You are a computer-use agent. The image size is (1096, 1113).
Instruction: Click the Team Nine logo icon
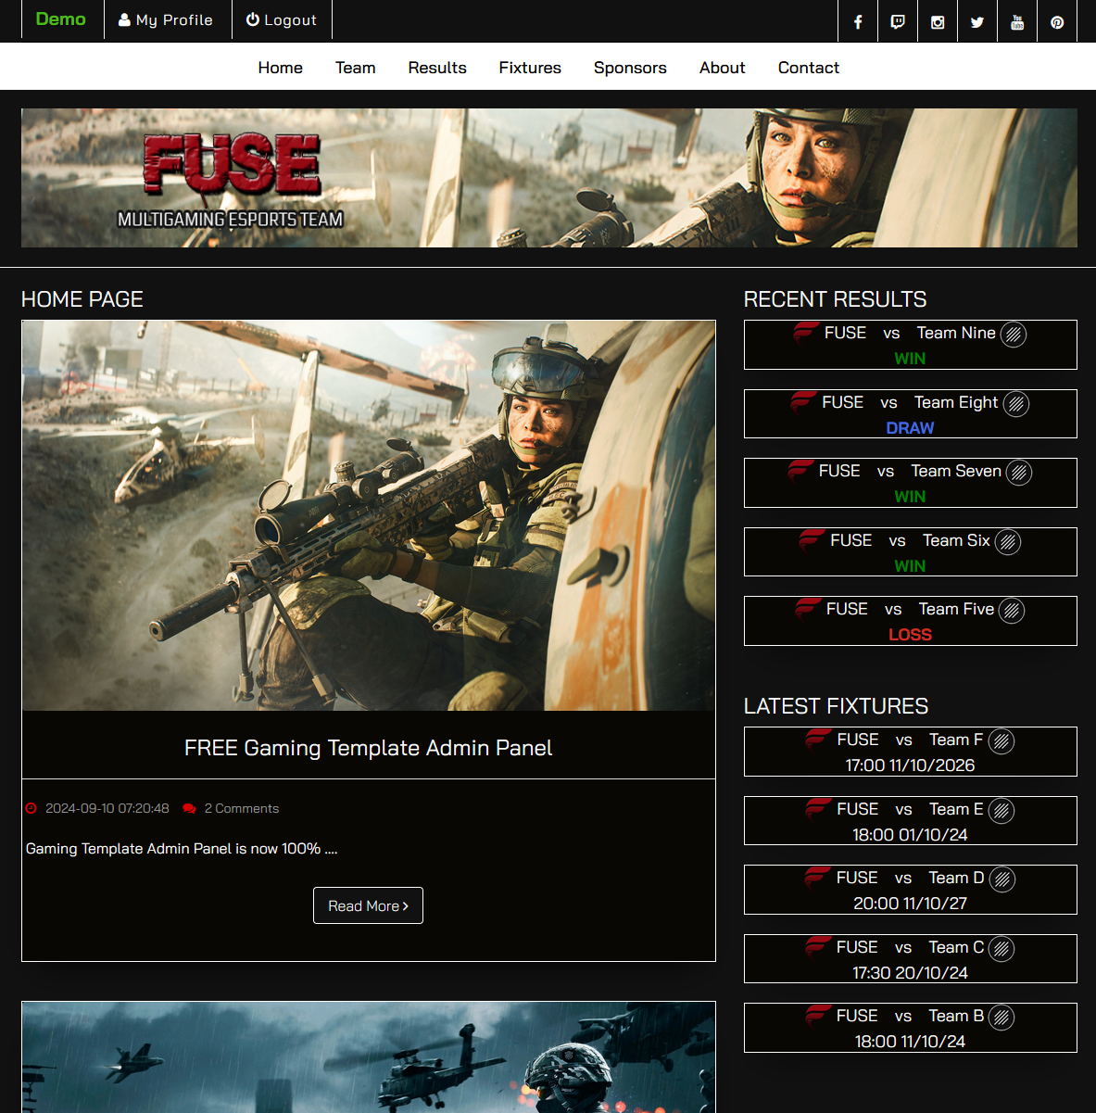pyautogui.click(x=1014, y=335)
